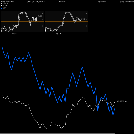Click the 50 level label in FULL chart
The image size is (134, 134).
coord(87,20)
